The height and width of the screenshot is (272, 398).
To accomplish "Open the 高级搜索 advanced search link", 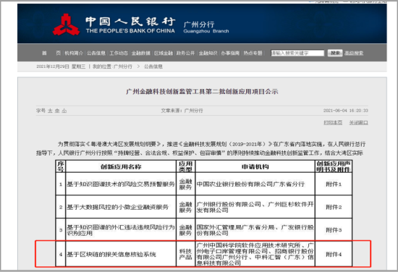I will pos(354,53).
